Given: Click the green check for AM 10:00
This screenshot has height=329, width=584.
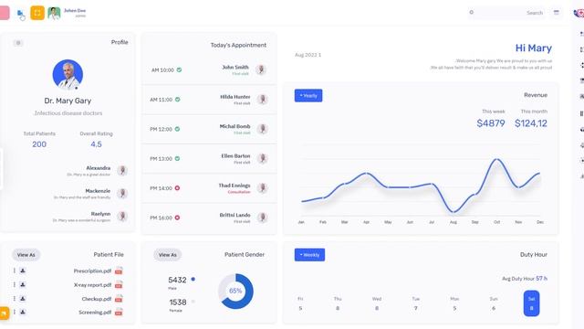Looking at the screenshot, I should click(179, 69).
